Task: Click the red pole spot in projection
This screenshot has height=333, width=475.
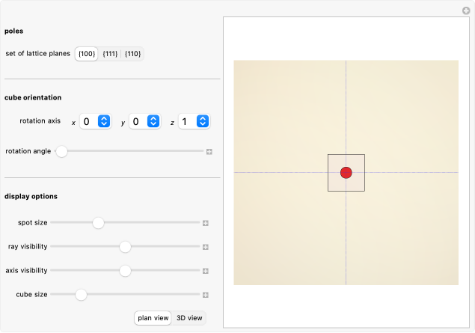Action: click(x=346, y=173)
